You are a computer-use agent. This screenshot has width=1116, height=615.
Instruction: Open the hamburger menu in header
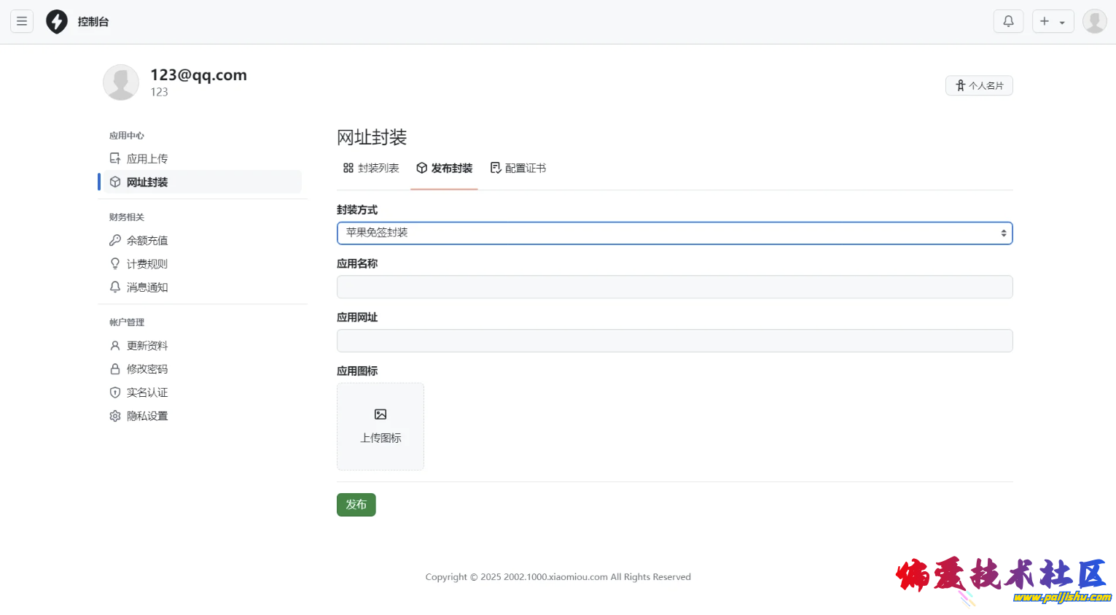(22, 22)
